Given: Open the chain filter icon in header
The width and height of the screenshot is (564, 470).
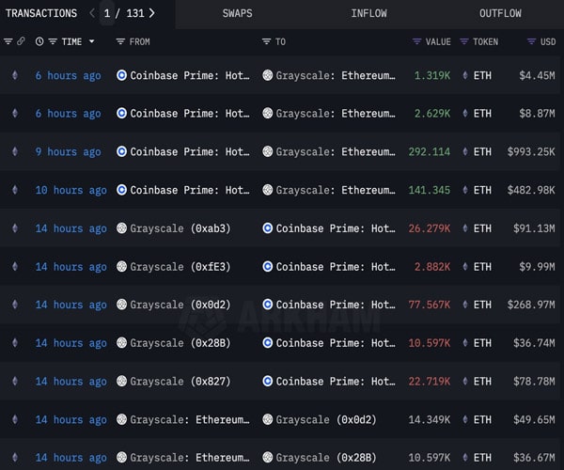Looking at the screenshot, I should (x=8, y=41).
